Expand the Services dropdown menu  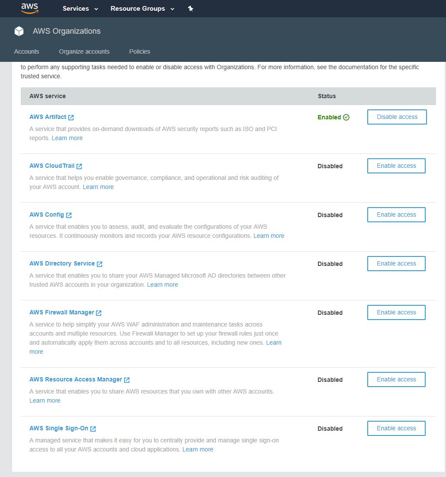[x=80, y=9]
